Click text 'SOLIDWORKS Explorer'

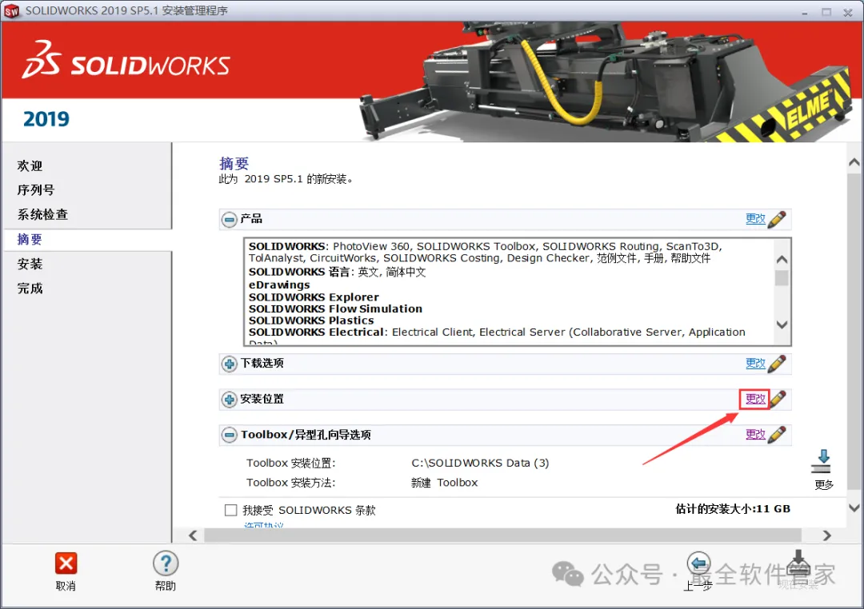point(314,297)
